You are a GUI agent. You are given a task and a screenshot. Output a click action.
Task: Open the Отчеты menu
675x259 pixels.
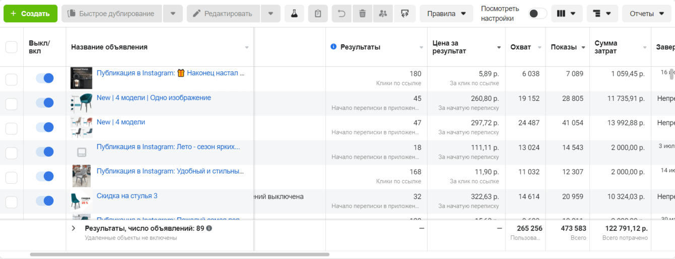[x=647, y=14]
